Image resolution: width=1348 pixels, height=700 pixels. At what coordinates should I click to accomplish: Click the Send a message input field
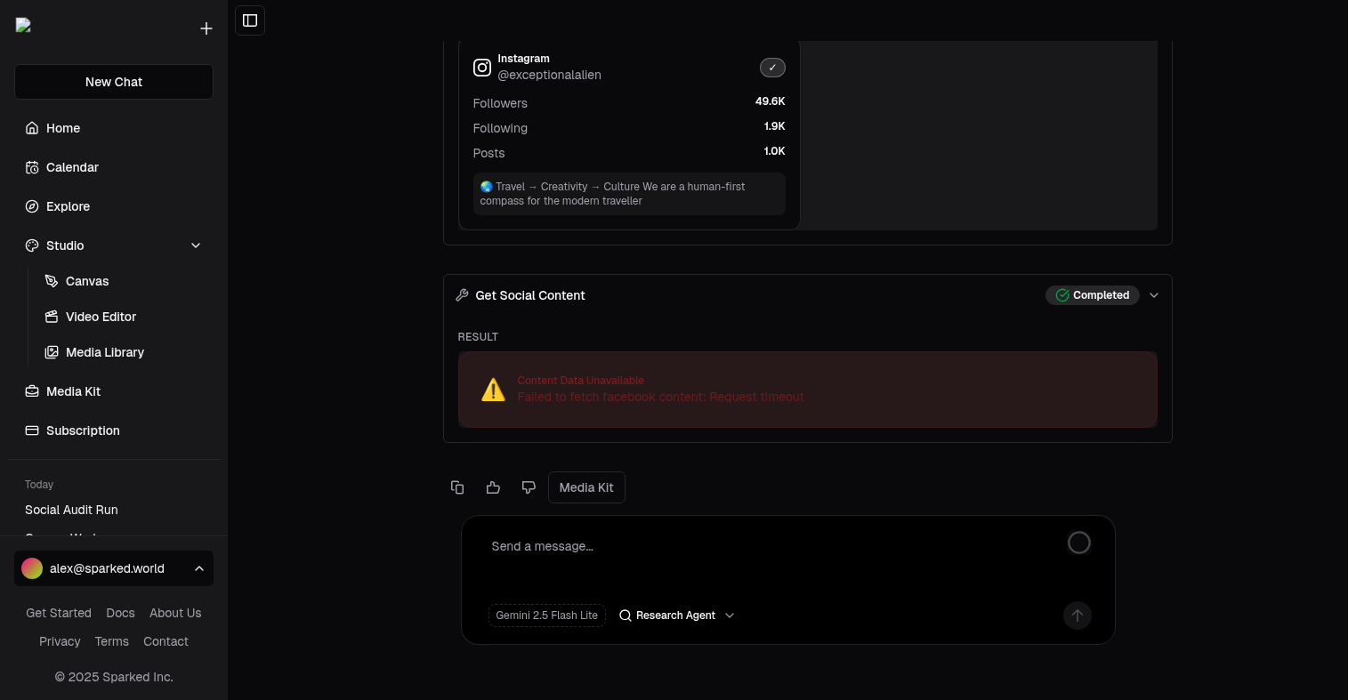click(x=765, y=546)
